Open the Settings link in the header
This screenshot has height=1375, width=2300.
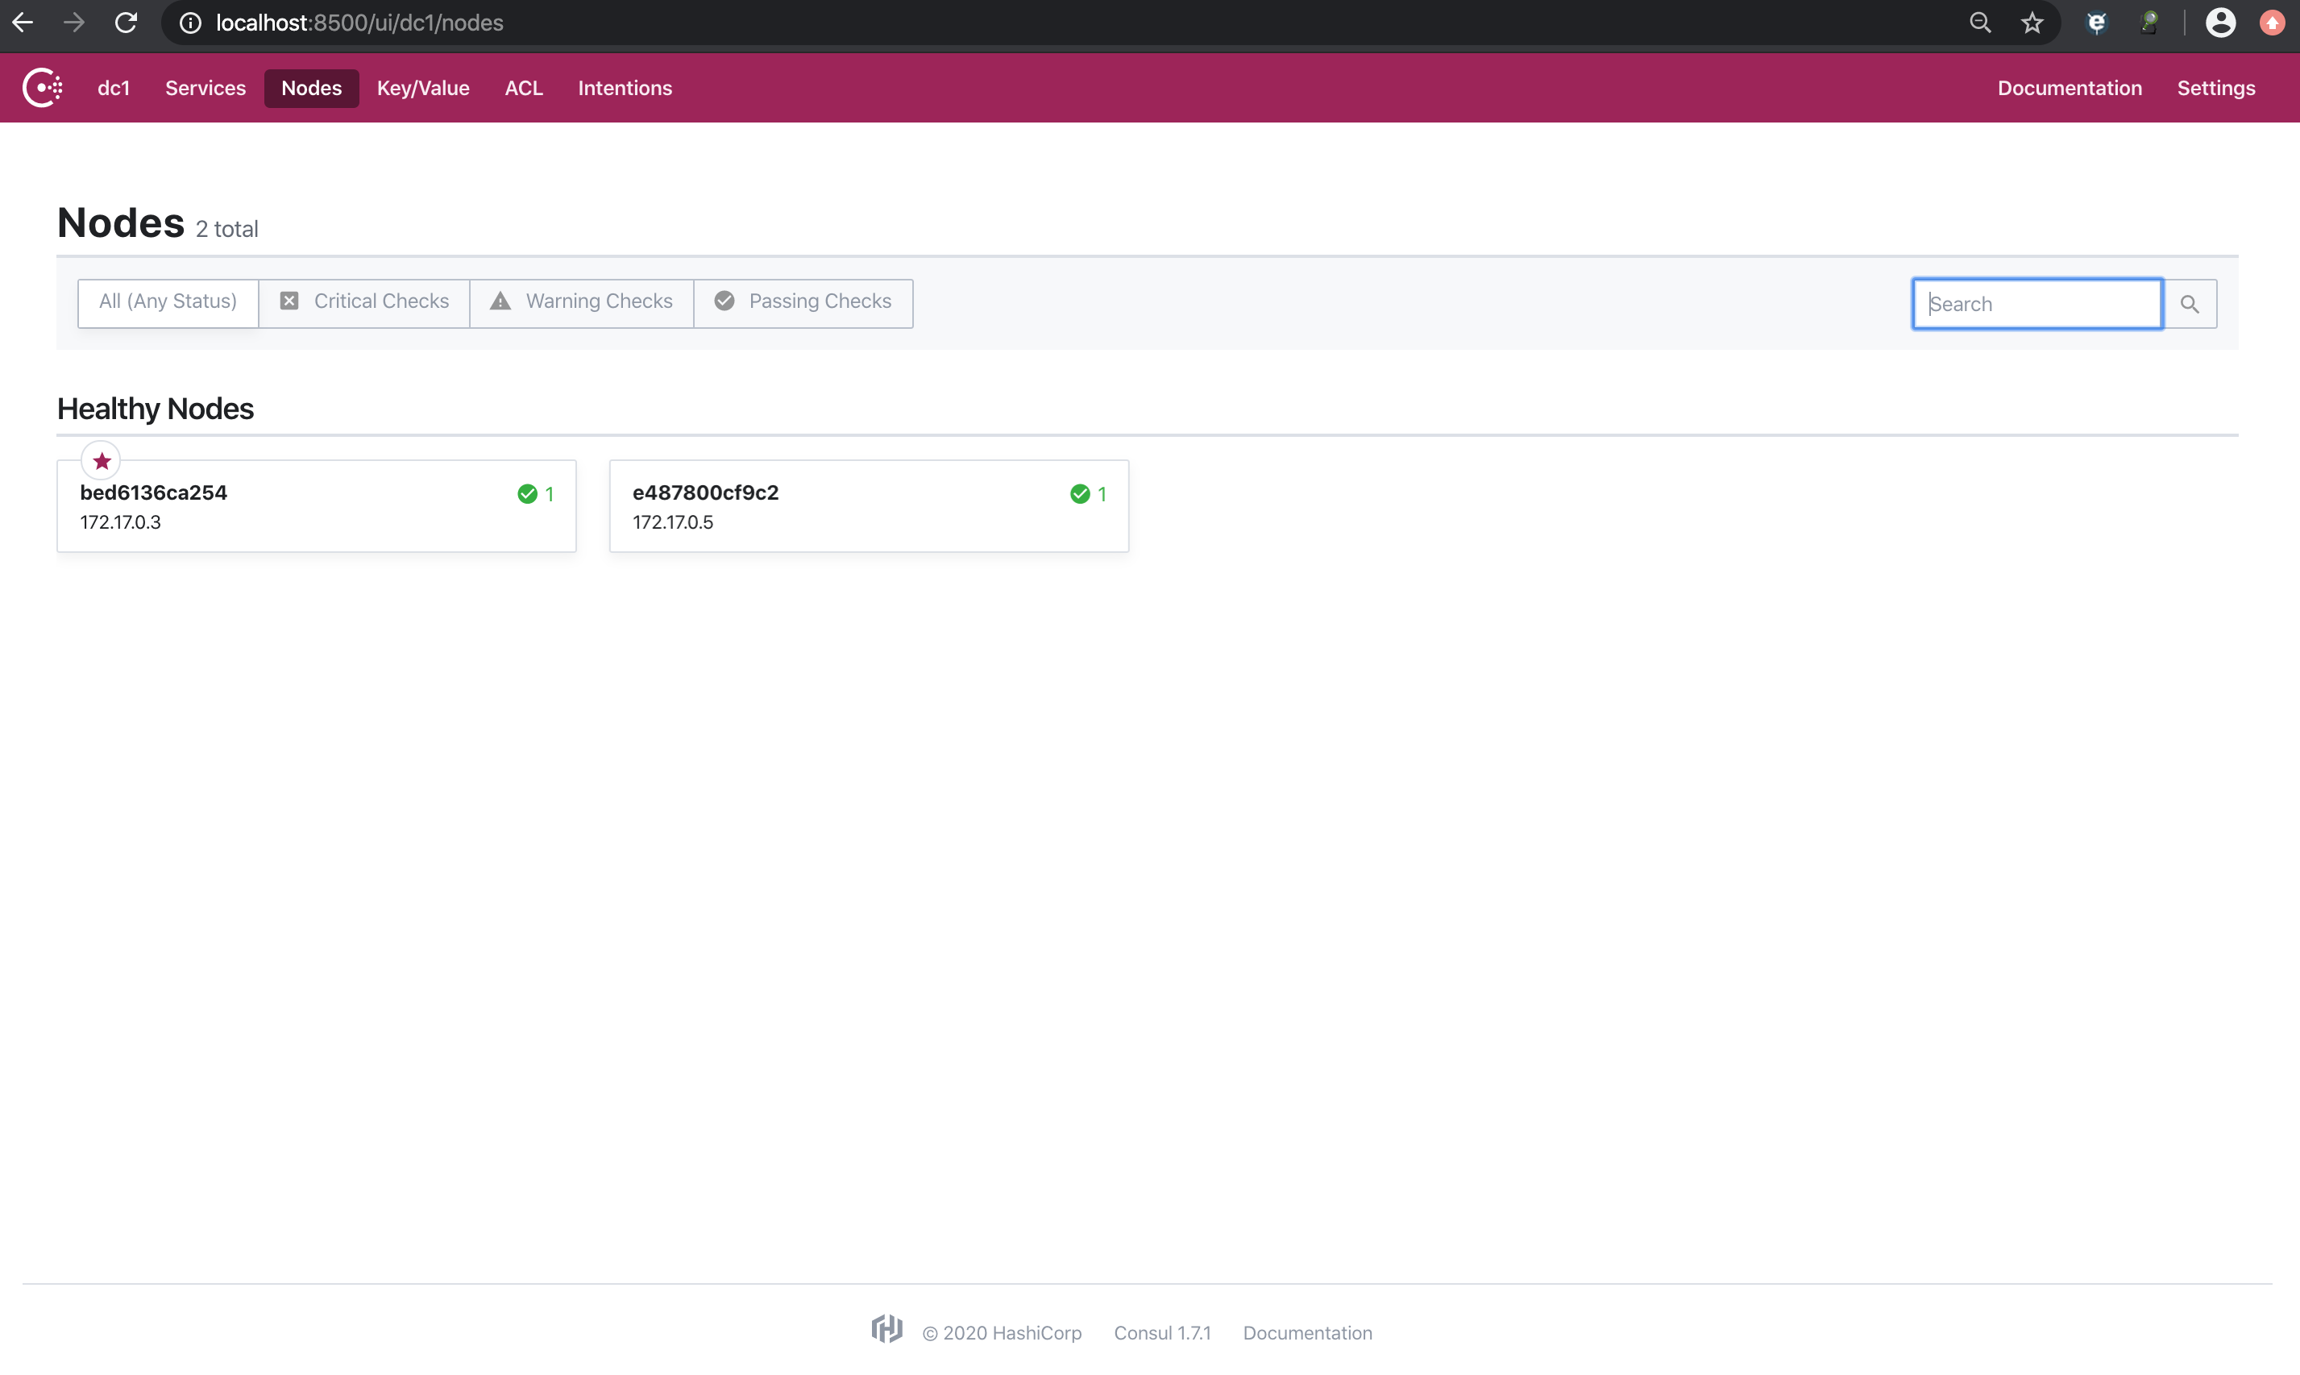[2215, 88]
